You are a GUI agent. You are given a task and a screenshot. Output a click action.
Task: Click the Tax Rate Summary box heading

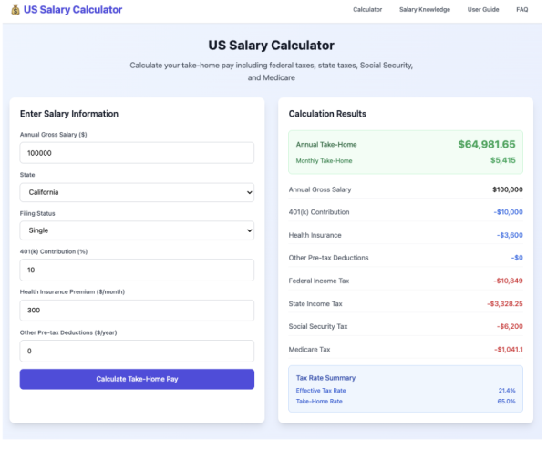[325, 378]
